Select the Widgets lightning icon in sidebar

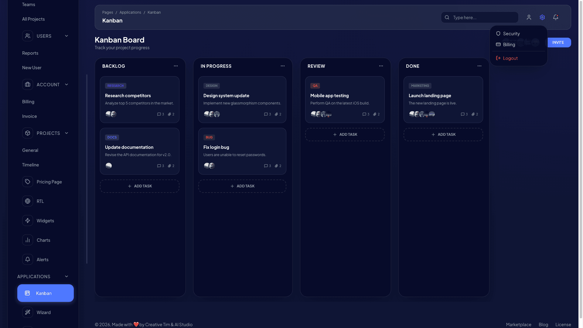pyautogui.click(x=28, y=220)
